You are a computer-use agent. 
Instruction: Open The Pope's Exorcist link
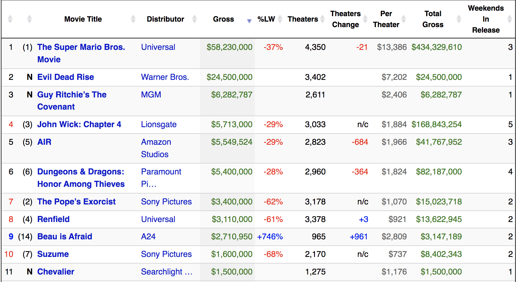76,202
